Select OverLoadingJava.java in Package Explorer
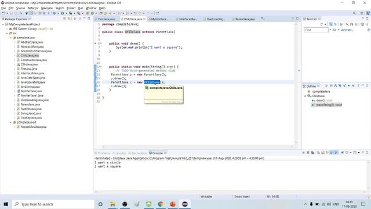Image resolution: width=371 pixels, height=209 pixels. pos(35,100)
